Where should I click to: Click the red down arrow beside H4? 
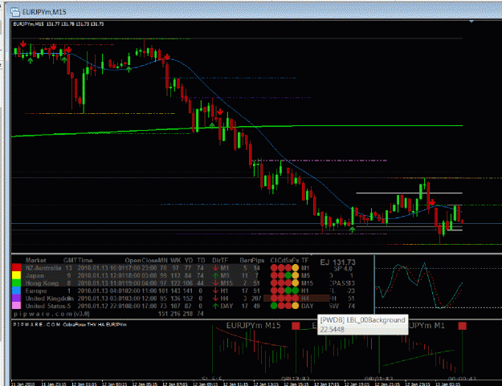click(216, 299)
